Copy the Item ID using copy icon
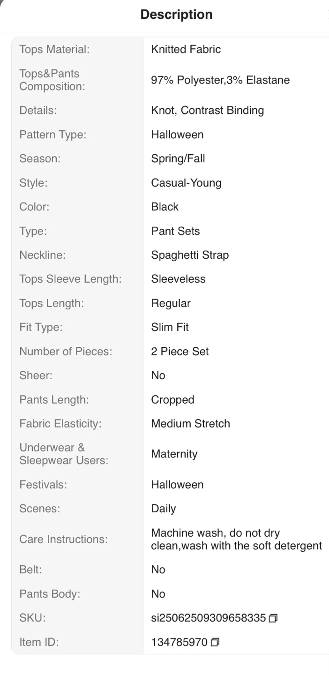The height and width of the screenshot is (675, 329). (x=215, y=642)
